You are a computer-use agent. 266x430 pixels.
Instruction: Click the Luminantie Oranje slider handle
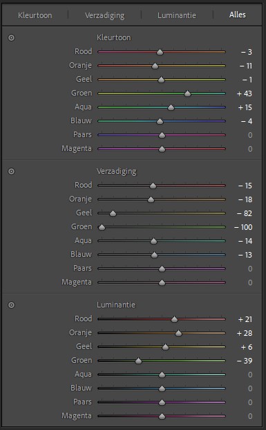click(178, 333)
